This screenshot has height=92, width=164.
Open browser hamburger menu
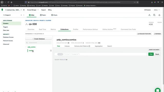coord(162,2)
